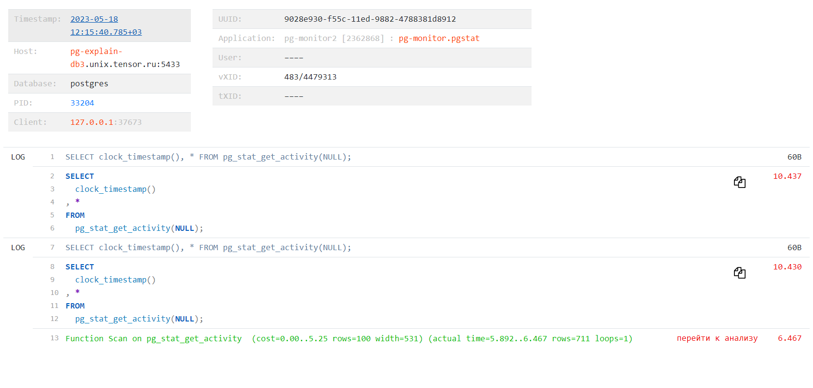Open the pg-monitor.pgstat application link
This screenshot has height=388, width=813.
click(439, 39)
